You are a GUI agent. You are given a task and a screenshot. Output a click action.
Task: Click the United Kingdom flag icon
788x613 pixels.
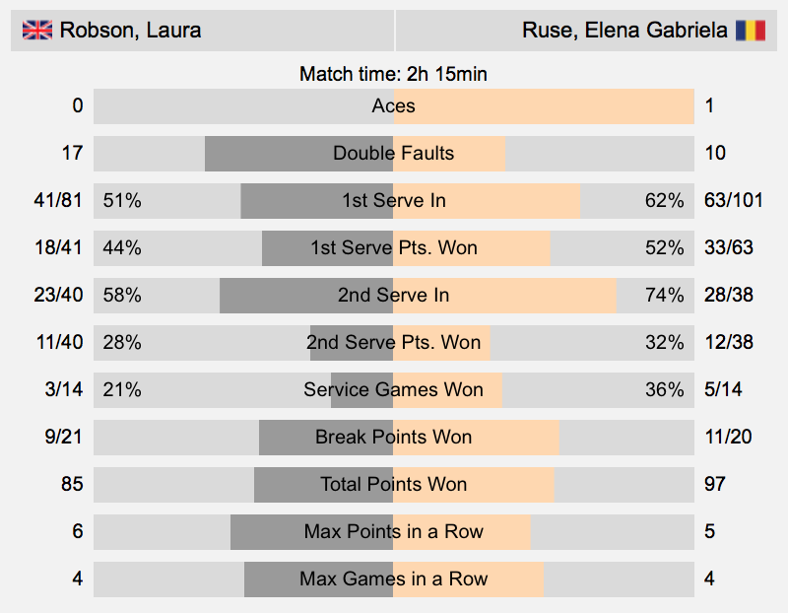click(37, 31)
